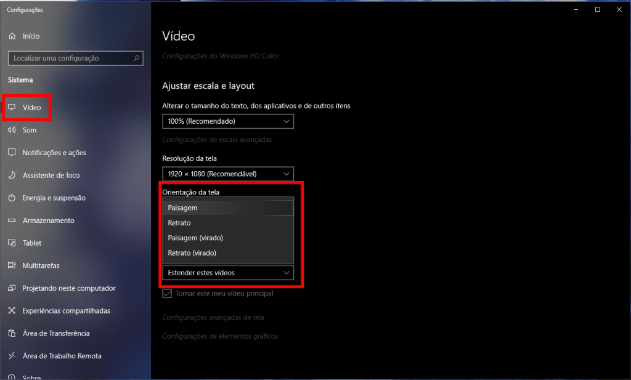Click the Vídeo monitor icon

pyautogui.click(x=12, y=107)
